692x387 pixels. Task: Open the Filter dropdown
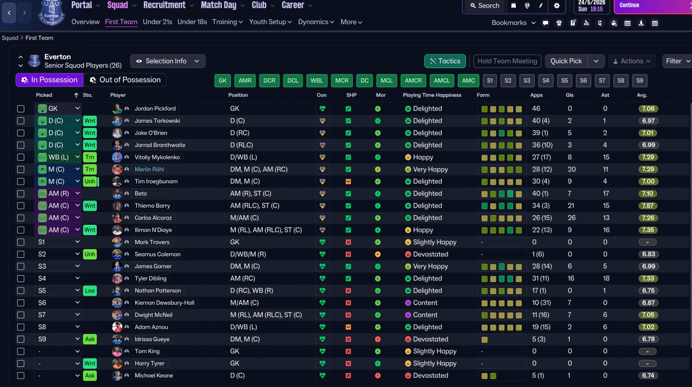pos(677,61)
